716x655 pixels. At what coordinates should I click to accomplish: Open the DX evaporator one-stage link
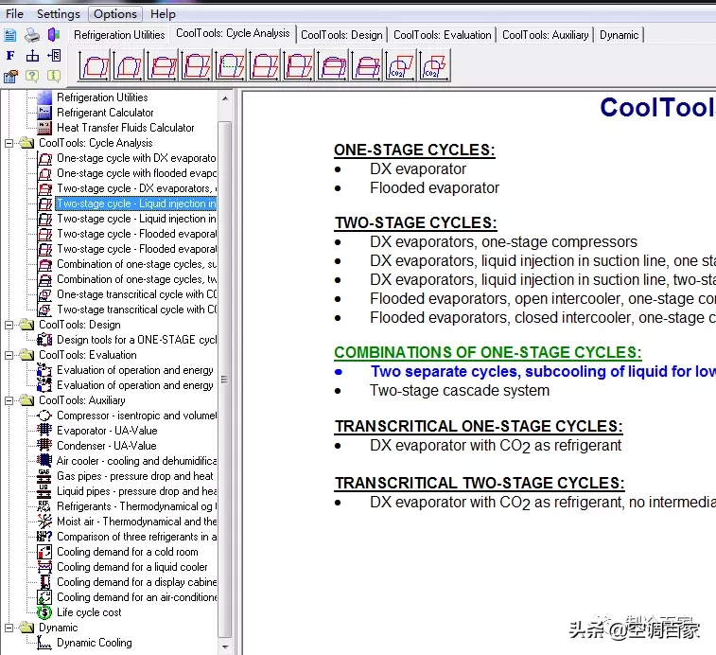418,169
